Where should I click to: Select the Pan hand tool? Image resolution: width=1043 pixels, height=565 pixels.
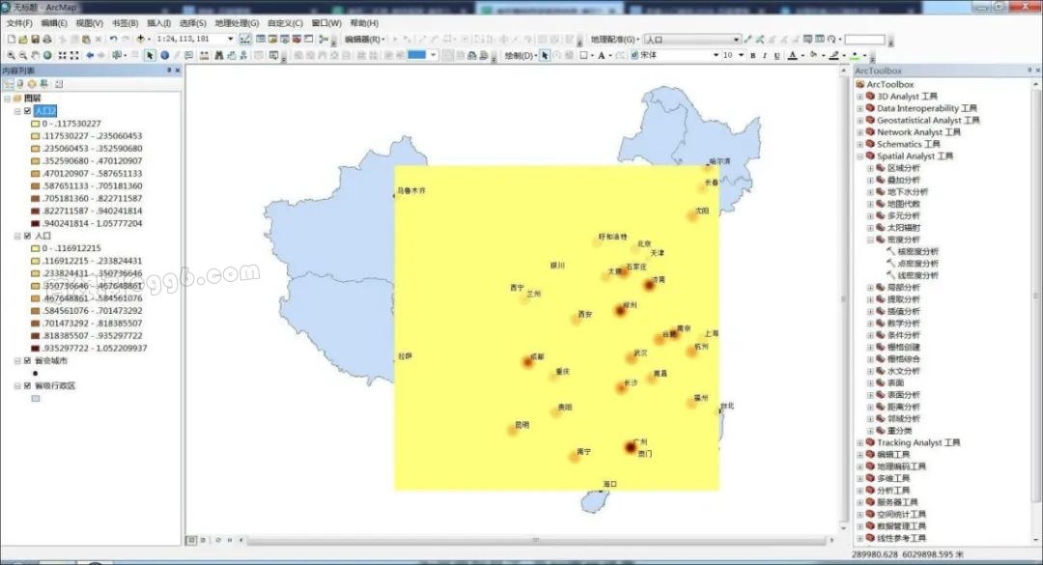coord(35,56)
